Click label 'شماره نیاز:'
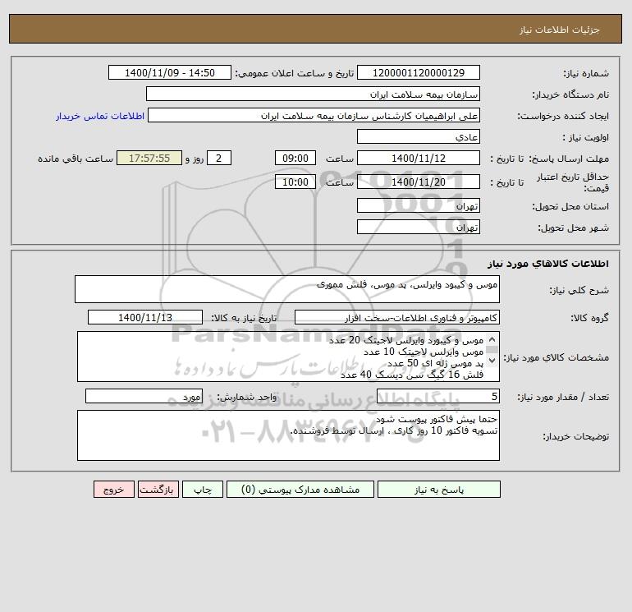 pos(586,73)
